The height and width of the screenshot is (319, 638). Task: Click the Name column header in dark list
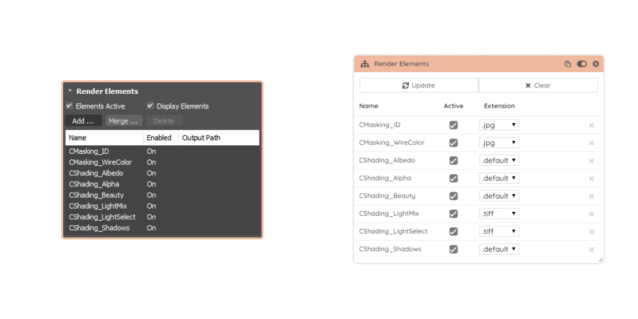pyautogui.click(x=104, y=138)
